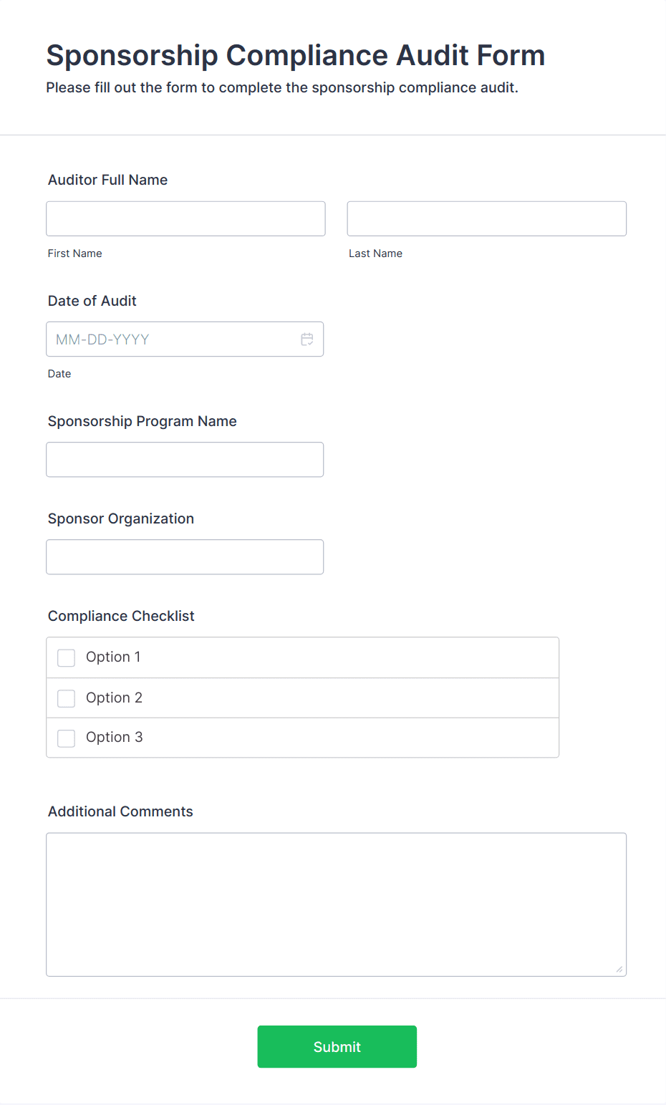
Task: Tick the Option 2 checkbox
Action: pyautogui.click(x=67, y=698)
